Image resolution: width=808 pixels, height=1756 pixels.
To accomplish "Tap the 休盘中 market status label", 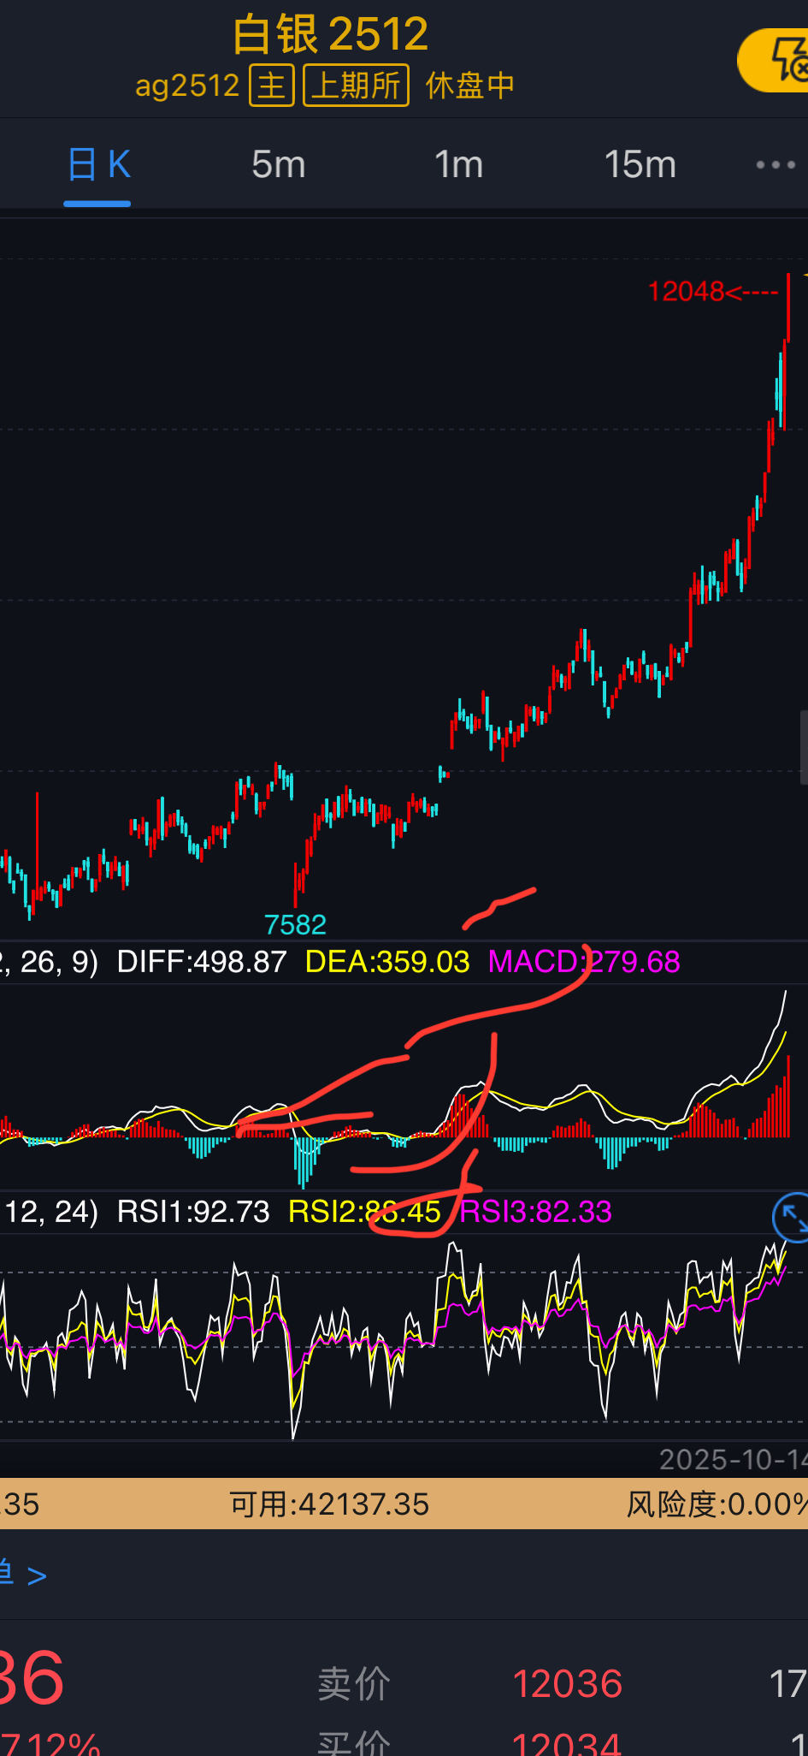I will point(470,86).
